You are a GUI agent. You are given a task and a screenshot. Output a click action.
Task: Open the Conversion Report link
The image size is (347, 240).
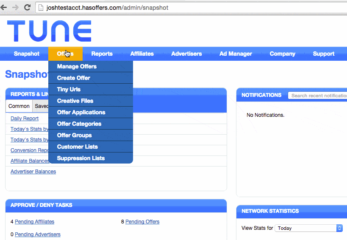click(30, 150)
